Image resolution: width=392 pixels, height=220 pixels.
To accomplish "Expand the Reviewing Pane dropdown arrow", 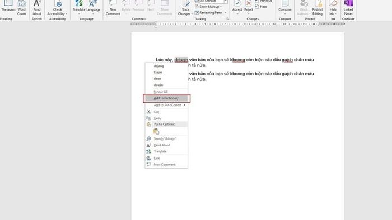I will [225, 13].
